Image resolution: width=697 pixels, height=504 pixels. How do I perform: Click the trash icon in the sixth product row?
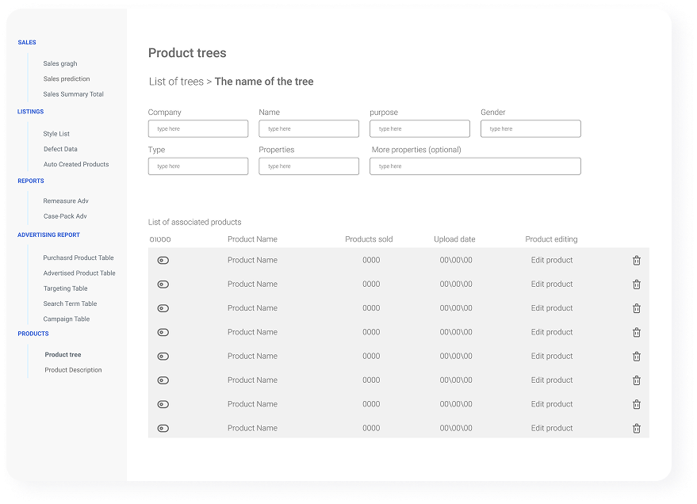pyautogui.click(x=636, y=380)
